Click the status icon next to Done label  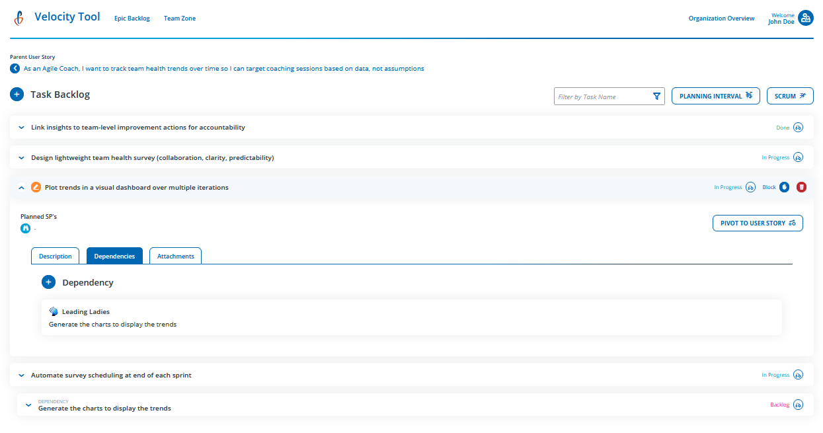point(799,127)
